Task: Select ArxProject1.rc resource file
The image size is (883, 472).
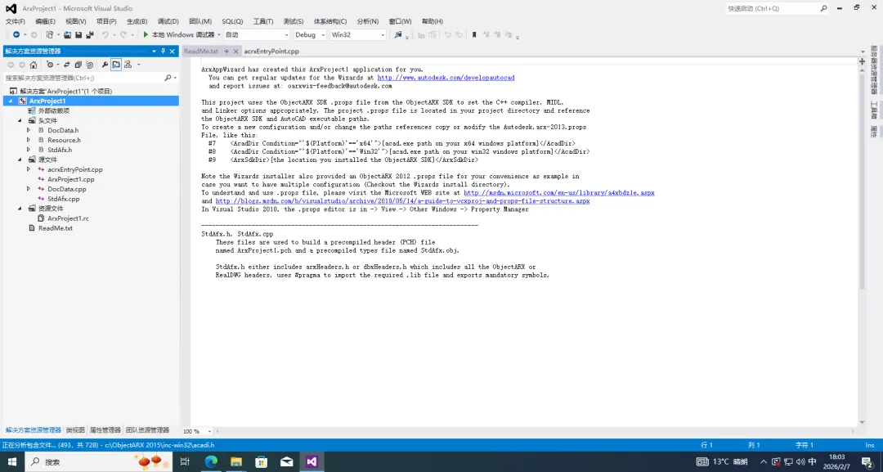Action: pyautogui.click(x=68, y=218)
